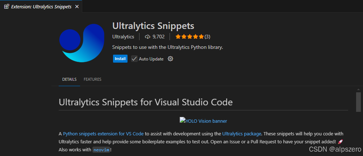Follow the Python snippets extension for VS Code link
Screen dimensions: 363x156
click(103, 134)
